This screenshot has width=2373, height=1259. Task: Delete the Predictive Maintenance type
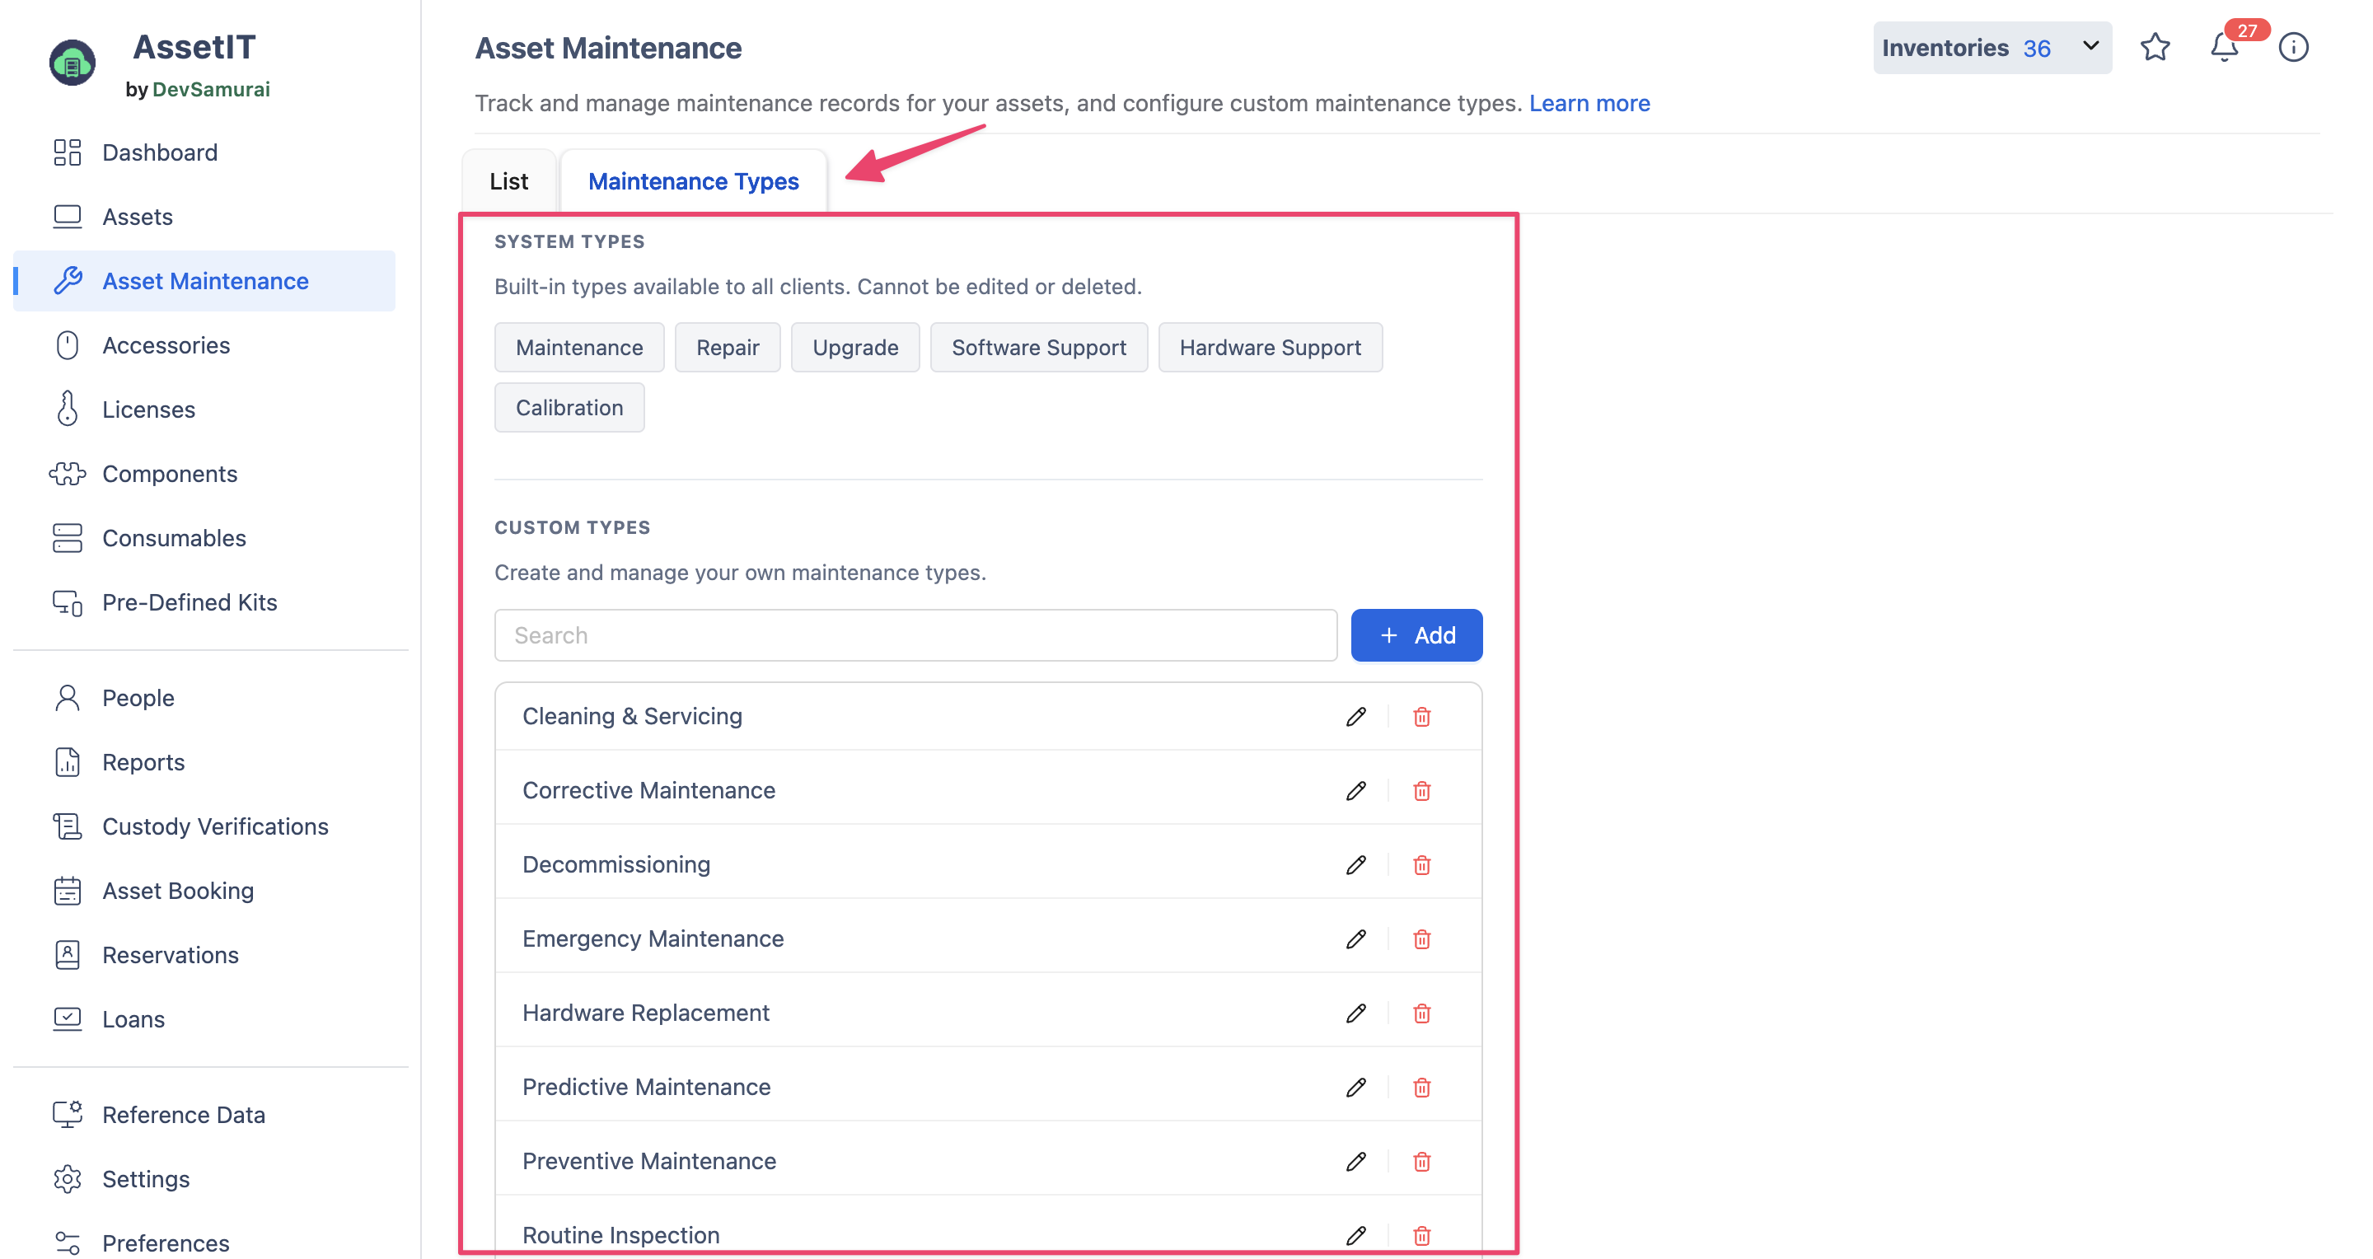click(1421, 1088)
